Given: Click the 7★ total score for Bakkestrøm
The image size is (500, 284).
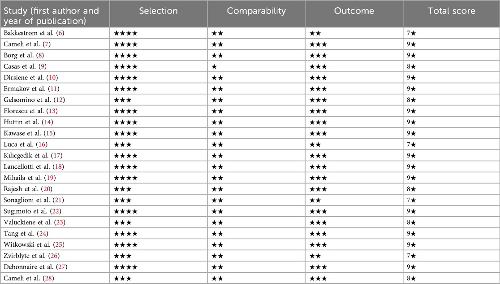Looking at the screenshot, I should 410,33.
